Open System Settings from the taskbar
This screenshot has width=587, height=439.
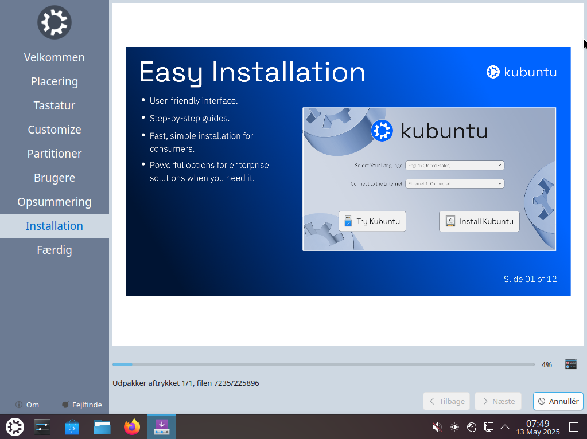pos(42,426)
